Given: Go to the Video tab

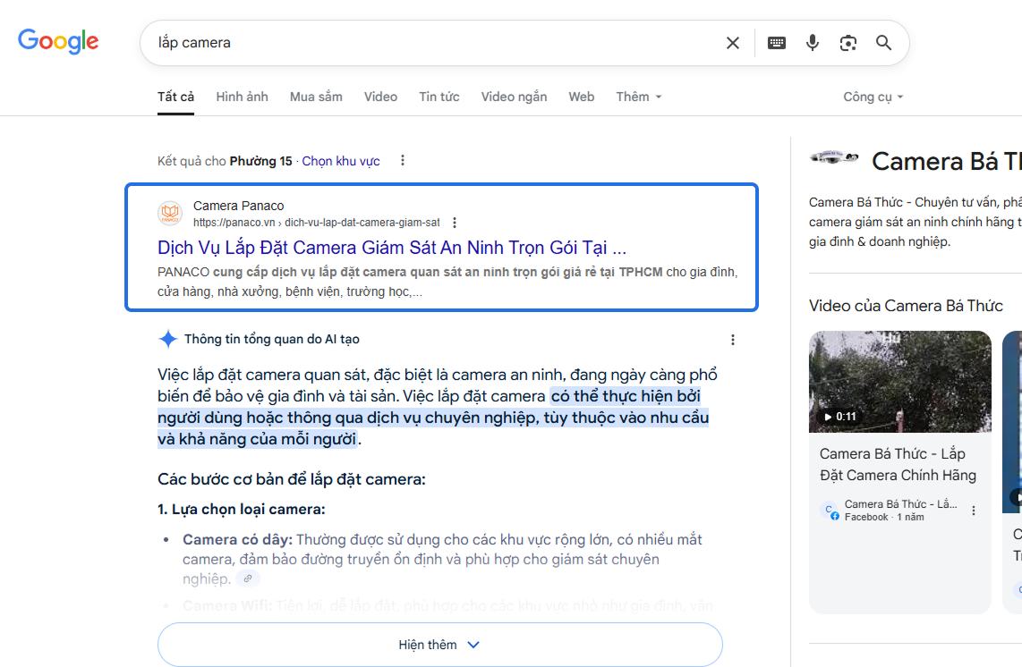Looking at the screenshot, I should tap(380, 97).
